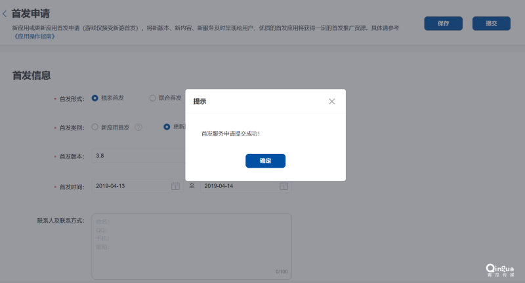Click the start date field 2019-04-13
This screenshot has height=283, width=525.
coord(137,186)
